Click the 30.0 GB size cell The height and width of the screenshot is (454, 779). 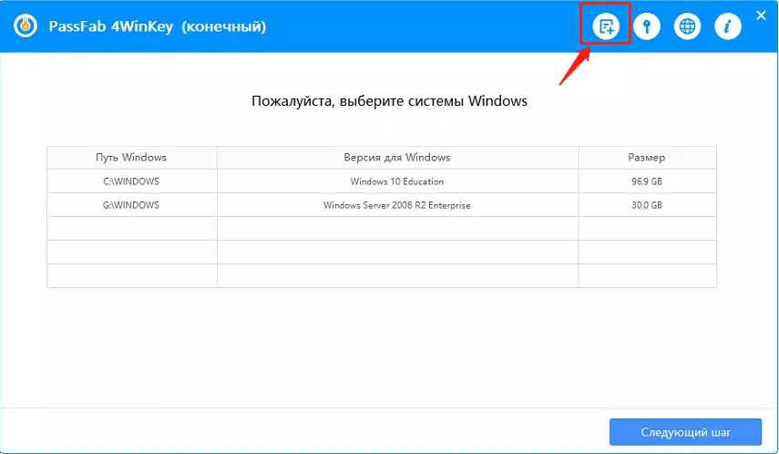[x=647, y=205]
